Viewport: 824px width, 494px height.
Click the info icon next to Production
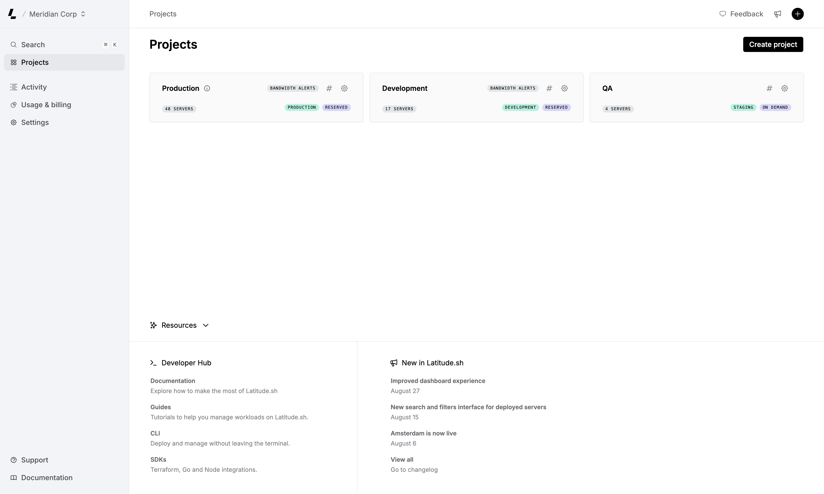click(x=207, y=88)
